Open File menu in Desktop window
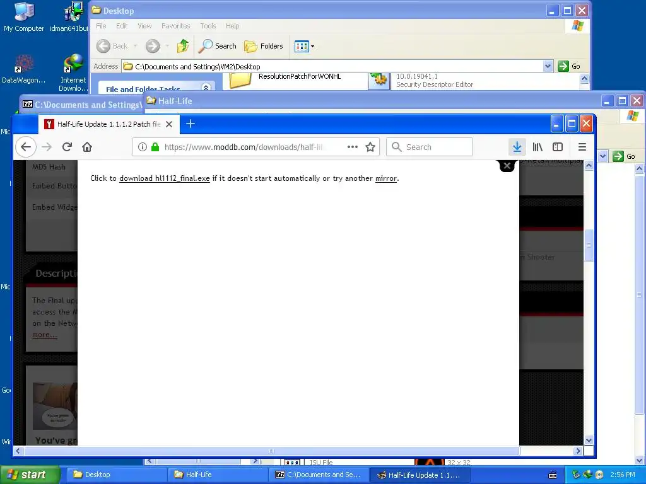This screenshot has width=646, height=484. point(101,26)
